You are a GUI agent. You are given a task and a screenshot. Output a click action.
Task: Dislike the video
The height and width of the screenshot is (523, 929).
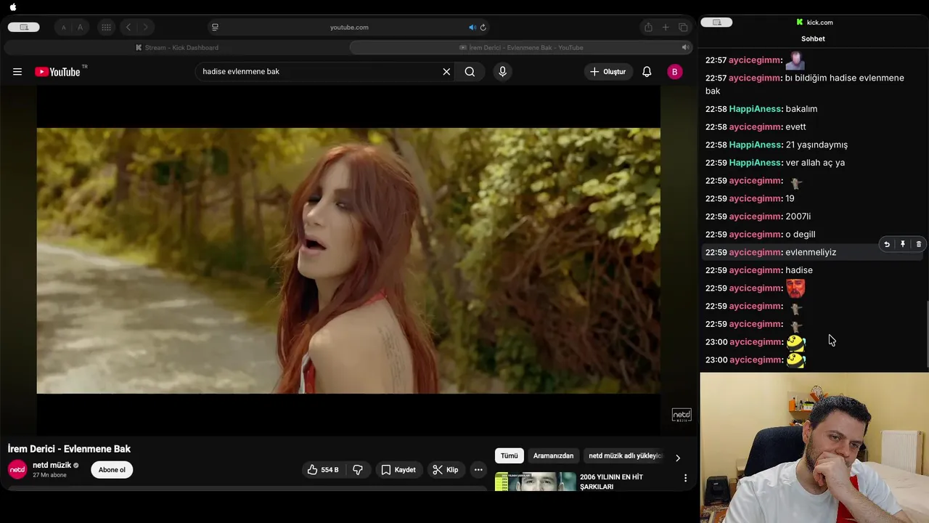click(358, 470)
